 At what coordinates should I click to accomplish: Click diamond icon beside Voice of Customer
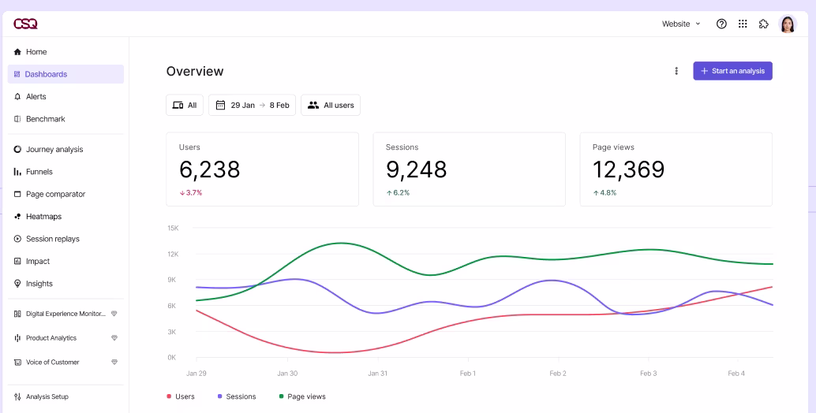[114, 362]
